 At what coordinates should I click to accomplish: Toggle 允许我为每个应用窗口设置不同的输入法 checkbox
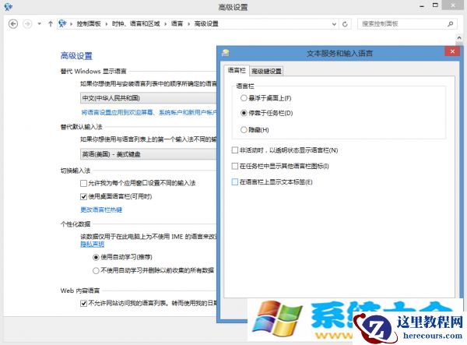pyautogui.click(x=84, y=183)
